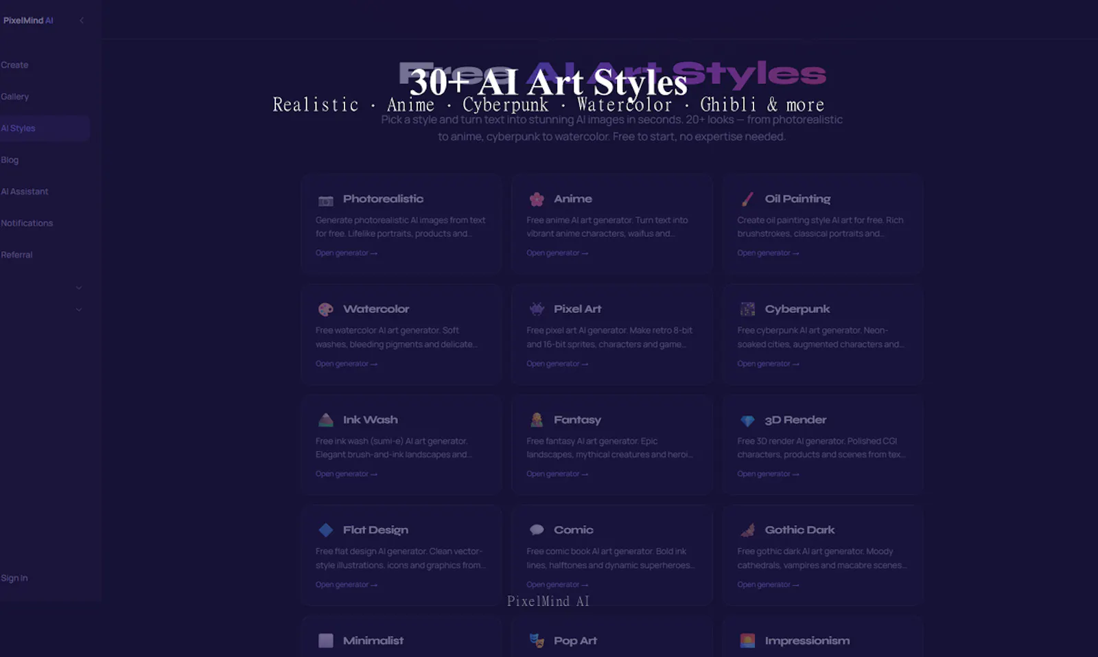This screenshot has height=657, width=1098.
Task: Click the Pop Art card title
Action: pyautogui.click(x=575, y=641)
